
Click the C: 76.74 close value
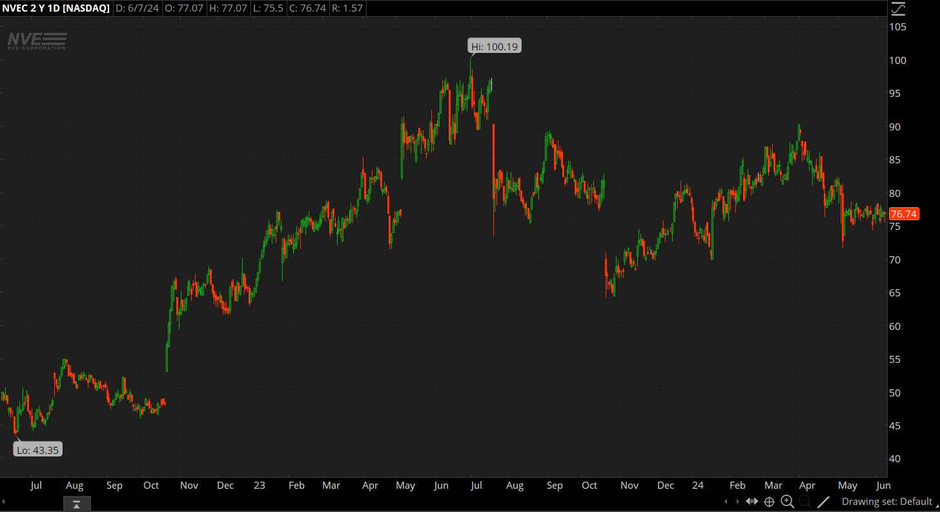pos(307,8)
